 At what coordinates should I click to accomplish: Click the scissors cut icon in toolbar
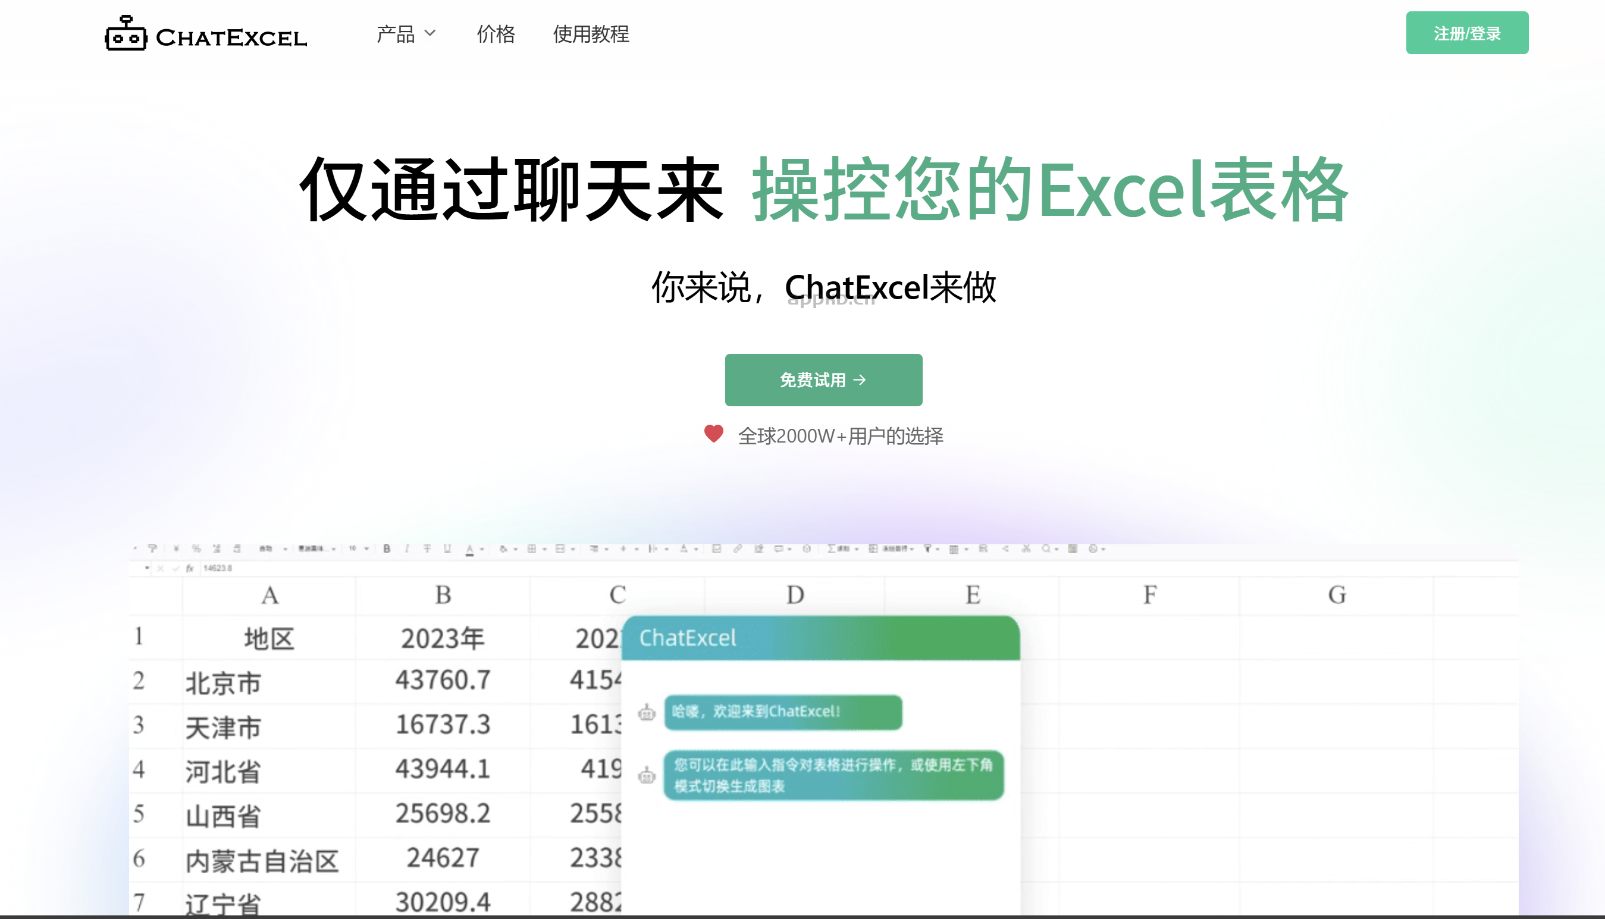[1026, 548]
